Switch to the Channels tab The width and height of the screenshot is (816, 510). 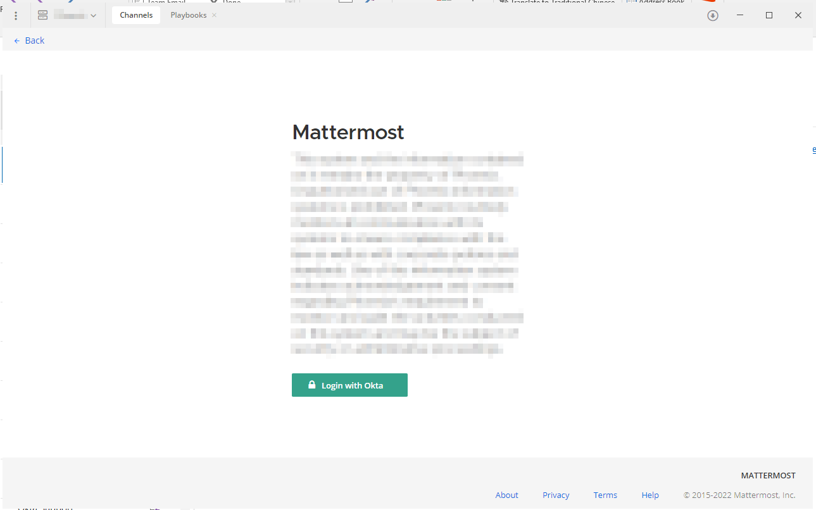135,15
